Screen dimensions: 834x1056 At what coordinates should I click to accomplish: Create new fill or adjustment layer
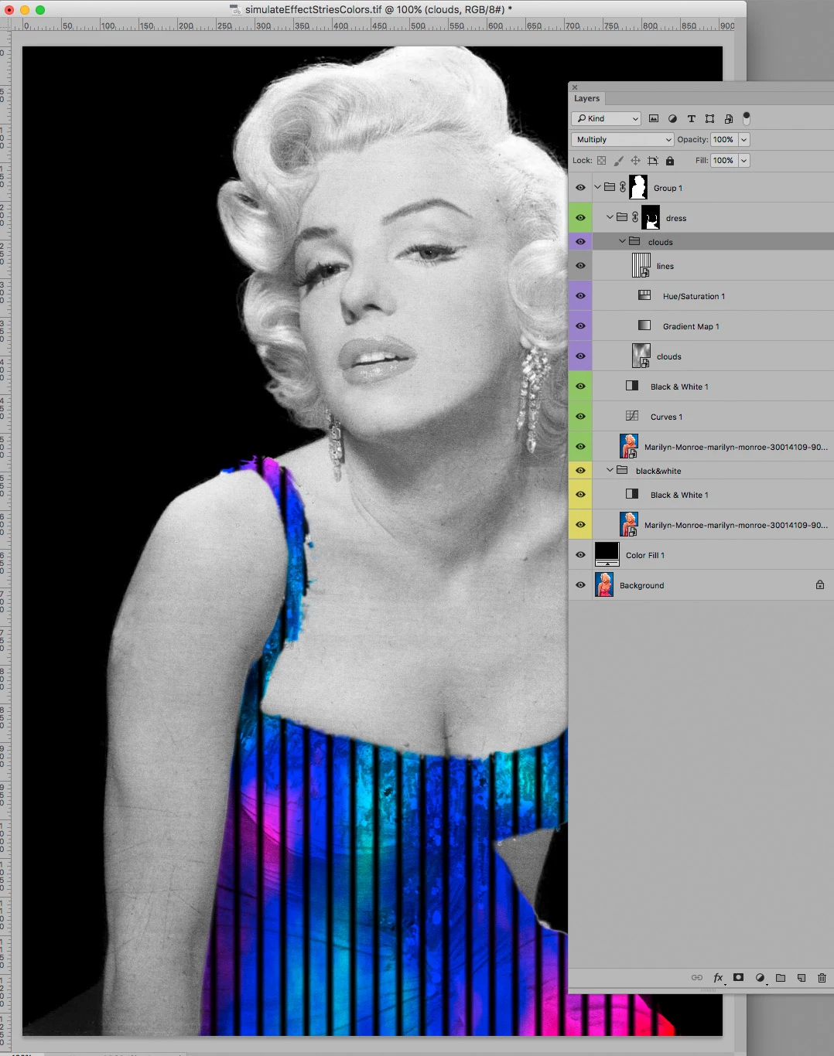point(760,978)
